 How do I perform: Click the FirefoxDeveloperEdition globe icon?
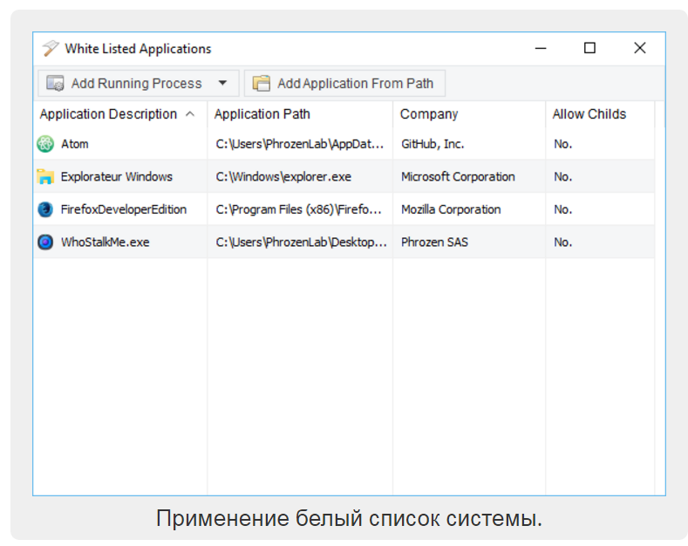(x=45, y=209)
